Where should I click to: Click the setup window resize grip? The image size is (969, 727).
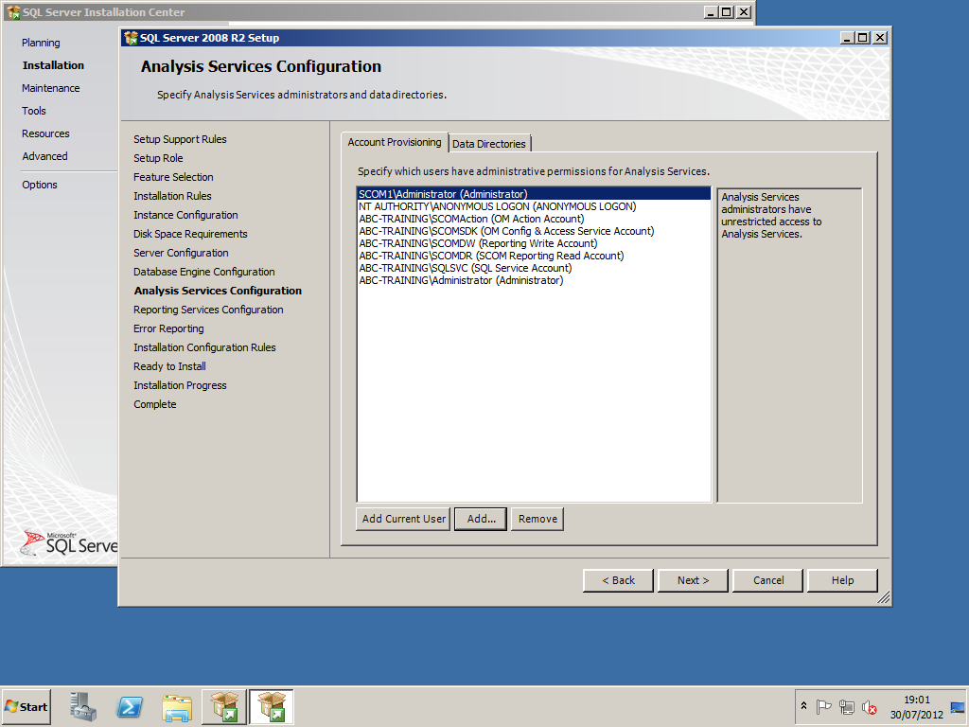(x=884, y=598)
